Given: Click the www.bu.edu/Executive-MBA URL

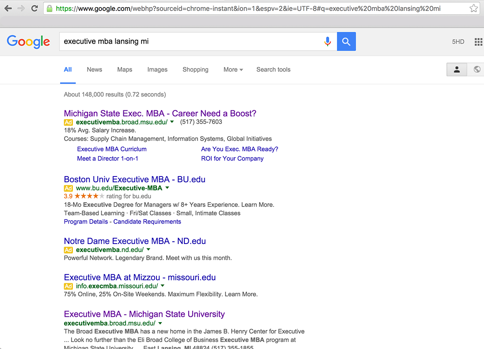Looking at the screenshot, I should click(119, 188).
